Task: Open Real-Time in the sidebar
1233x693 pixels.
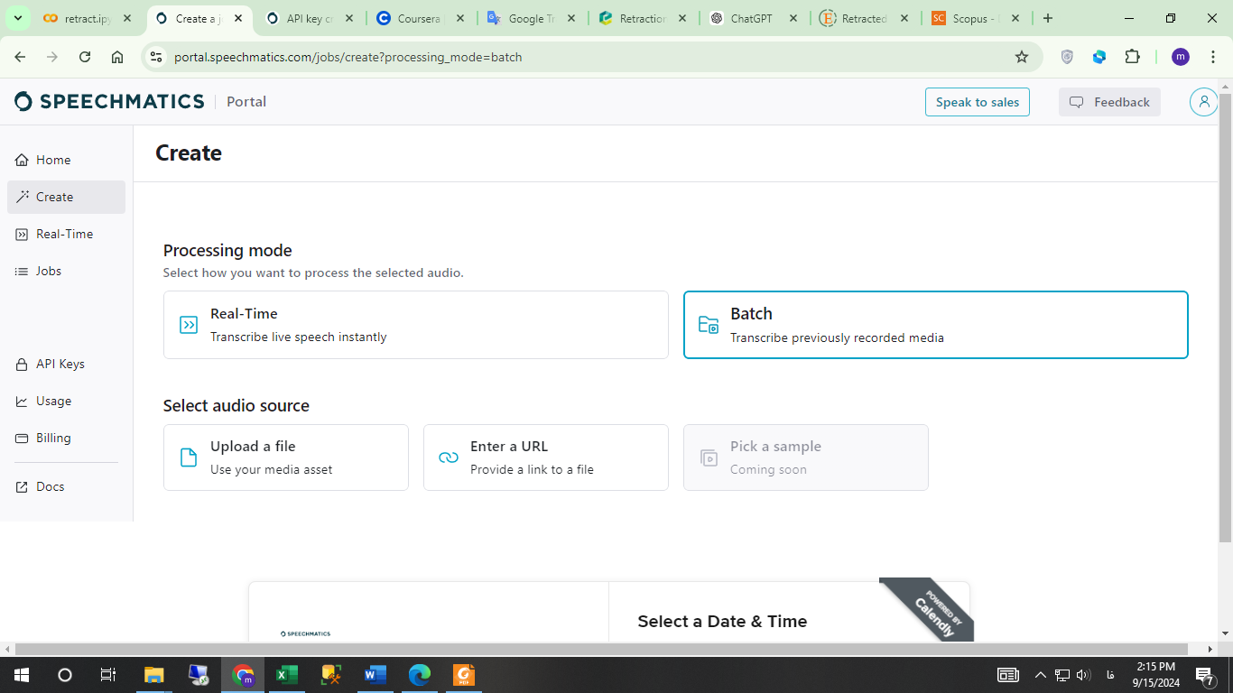Action: (x=66, y=234)
